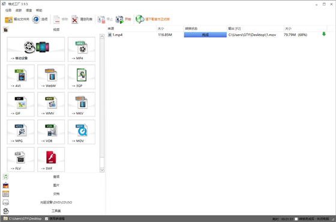The image size is (336, 222).
Task: Click the stop (停止) conversion icon
Action: click(x=101, y=19)
